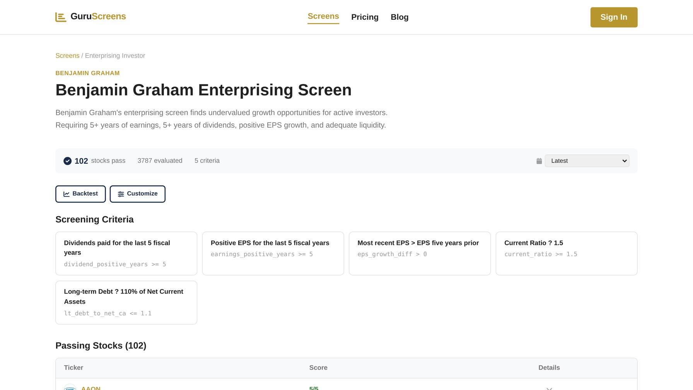
Task: Select the Positive EPS criteria card
Action: coord(273,253)
